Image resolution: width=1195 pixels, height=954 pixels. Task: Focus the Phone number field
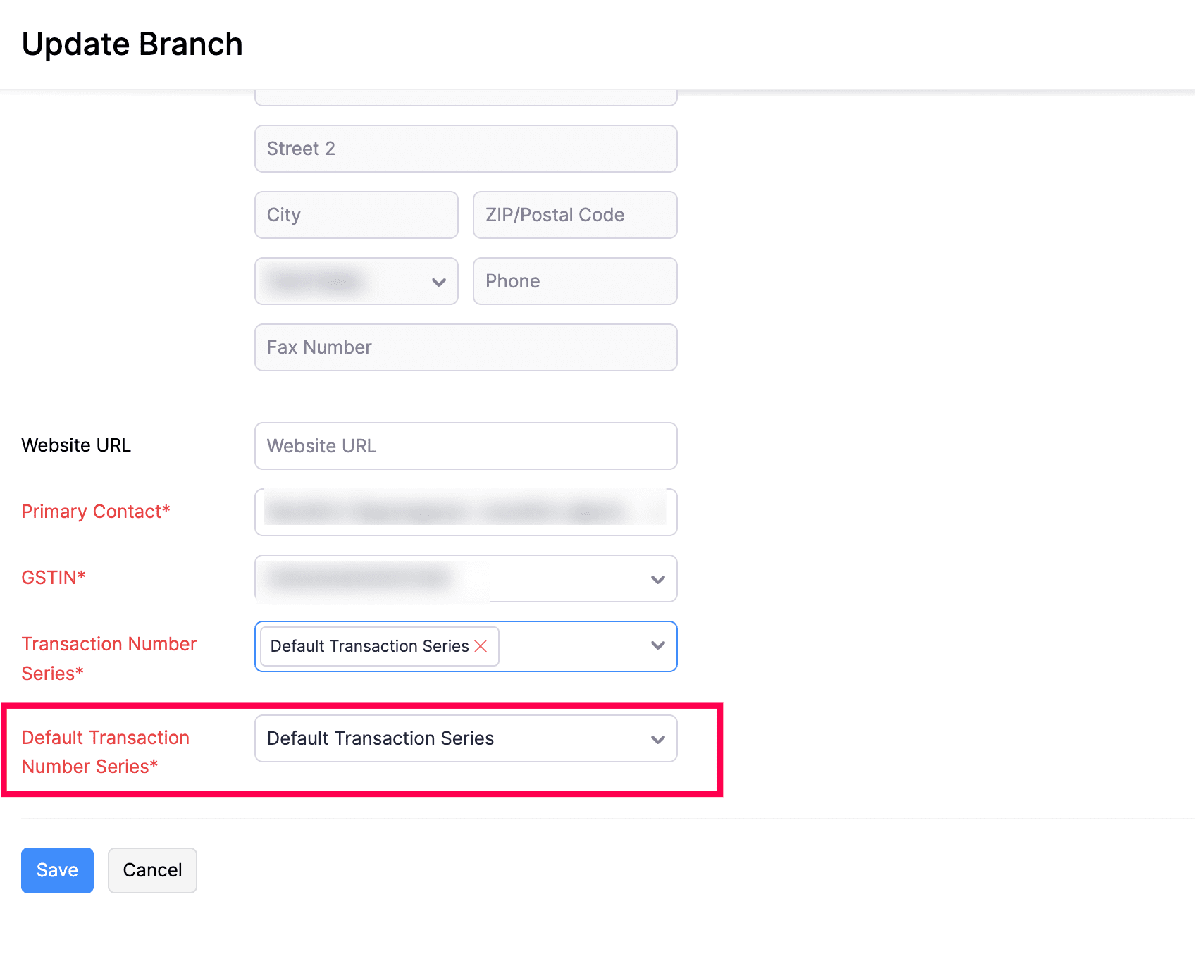[x=574, y=281]
